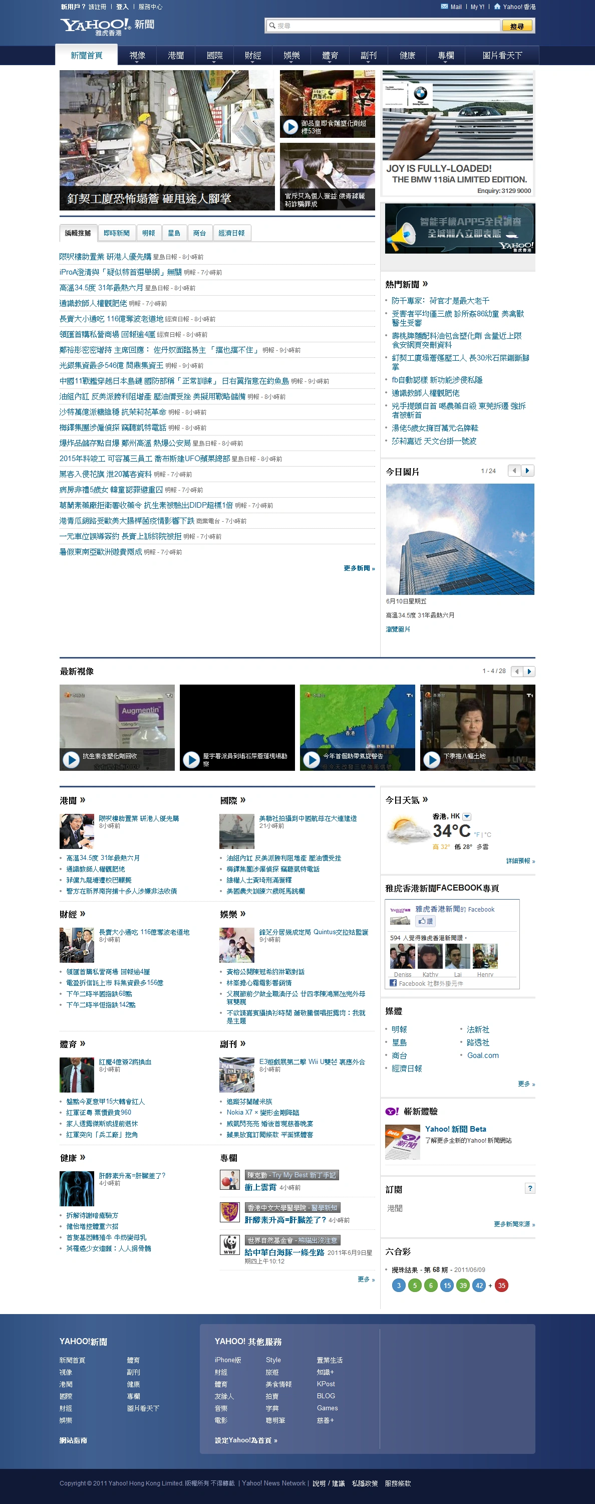
Task: Open the 體育 navigation dropdown
Action: (x=330, y=56)
